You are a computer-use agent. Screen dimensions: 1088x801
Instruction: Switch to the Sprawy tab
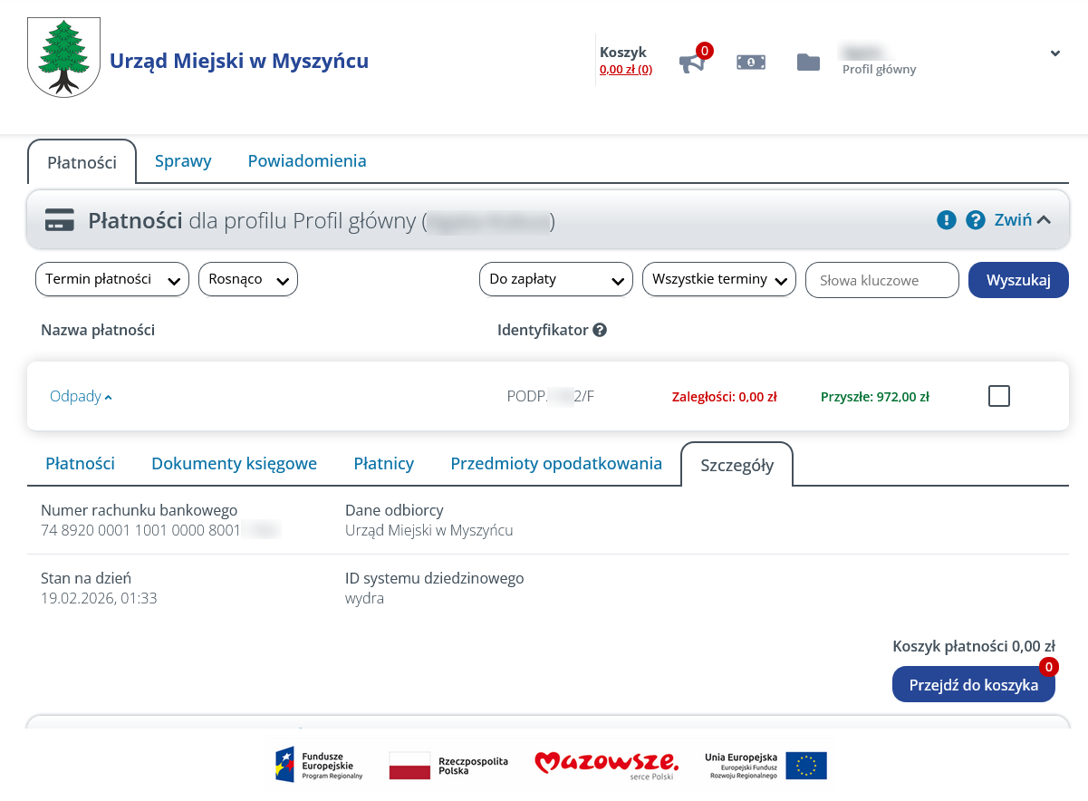click(183, 161)
